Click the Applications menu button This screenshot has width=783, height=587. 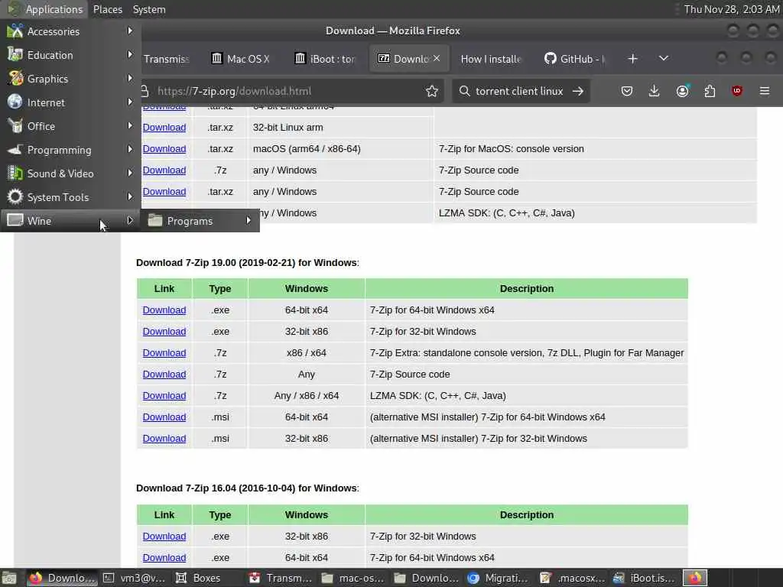(45, 9)
